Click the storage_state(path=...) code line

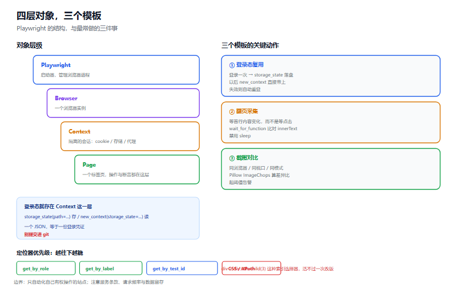tap(86, 217)
